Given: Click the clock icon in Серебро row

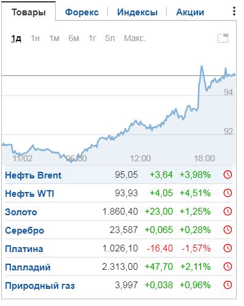Looking at the screenshot, I should coord(227,229).
